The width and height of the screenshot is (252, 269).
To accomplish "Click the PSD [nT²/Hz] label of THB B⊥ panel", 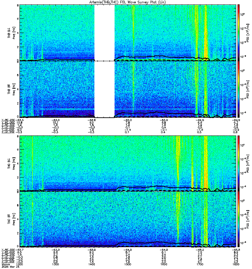I will [x=248, y=33].
